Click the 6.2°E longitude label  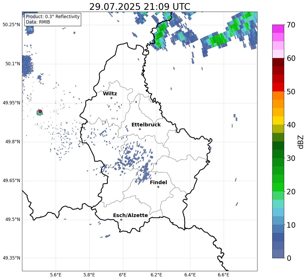click(156, 275)
